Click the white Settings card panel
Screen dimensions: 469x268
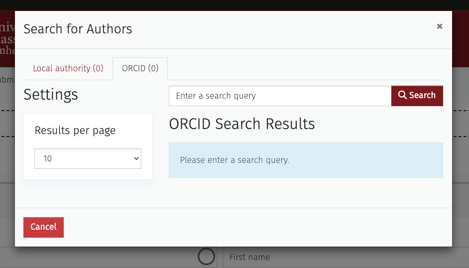(88, 146)
